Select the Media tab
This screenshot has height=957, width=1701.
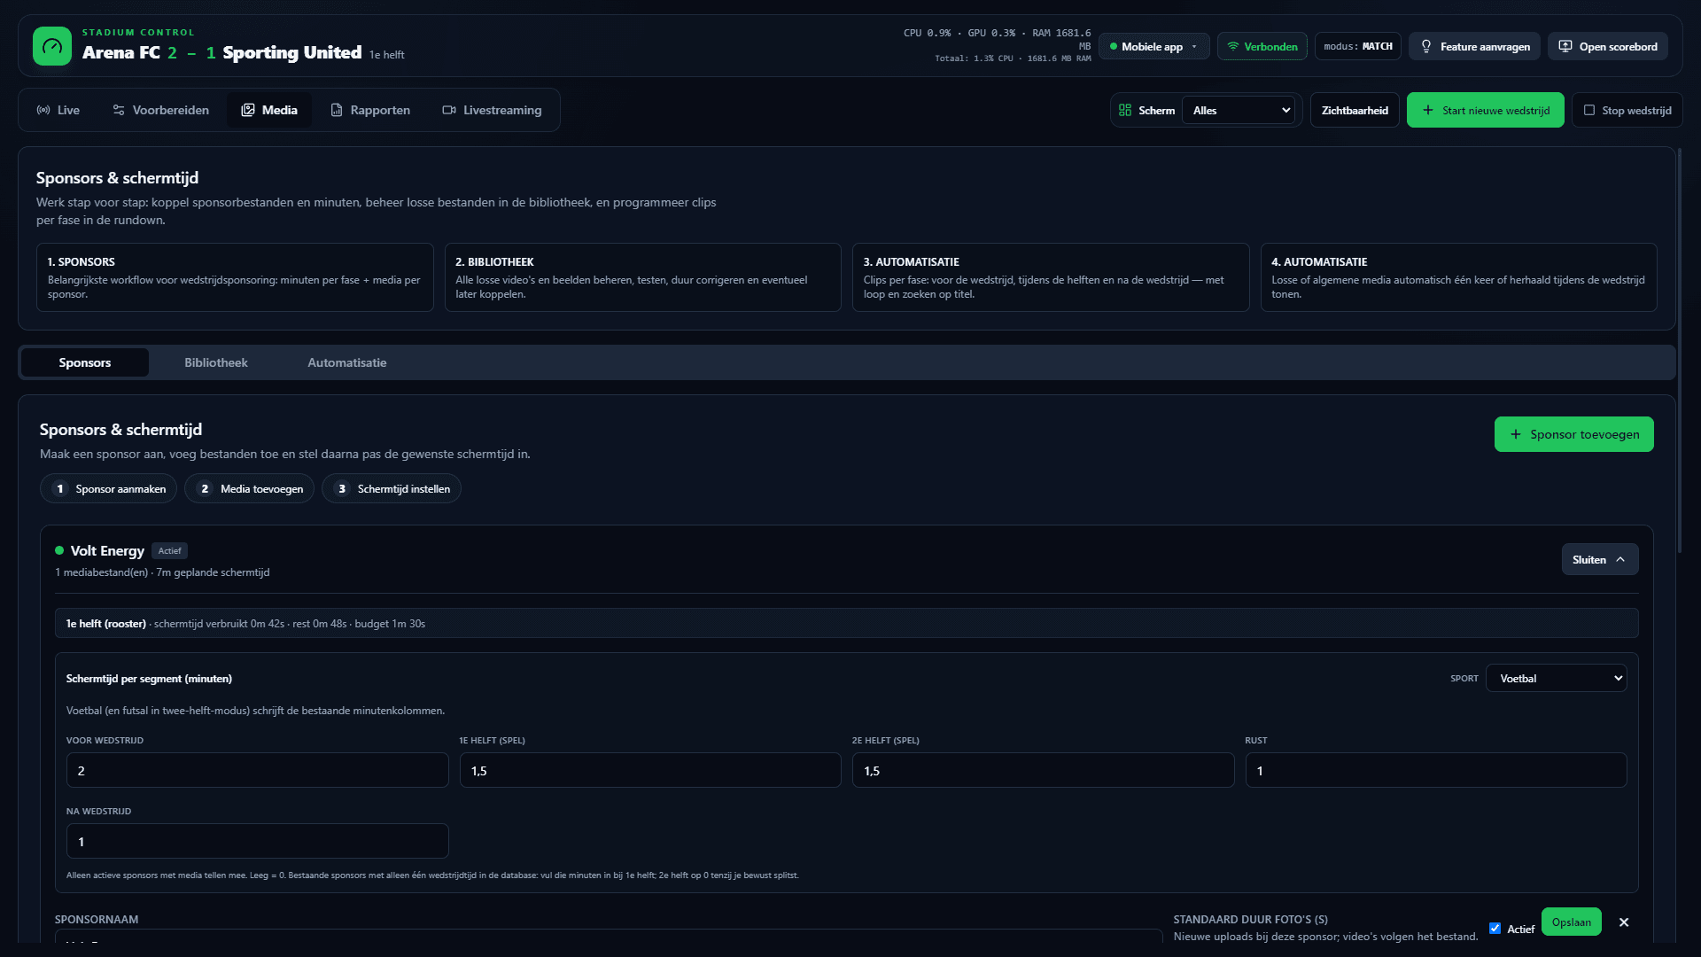coord(269,110)
